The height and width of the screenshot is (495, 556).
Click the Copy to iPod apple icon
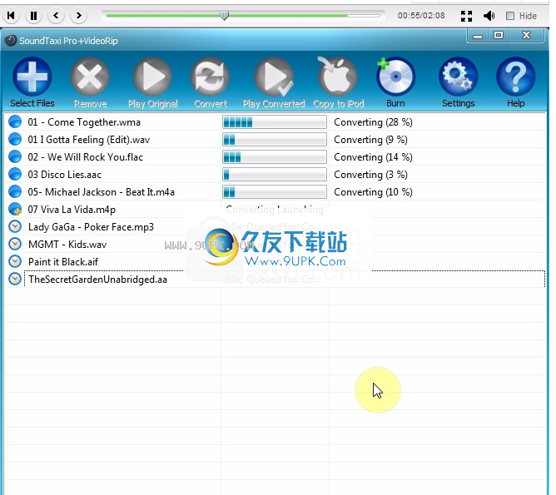pos(338,77)
